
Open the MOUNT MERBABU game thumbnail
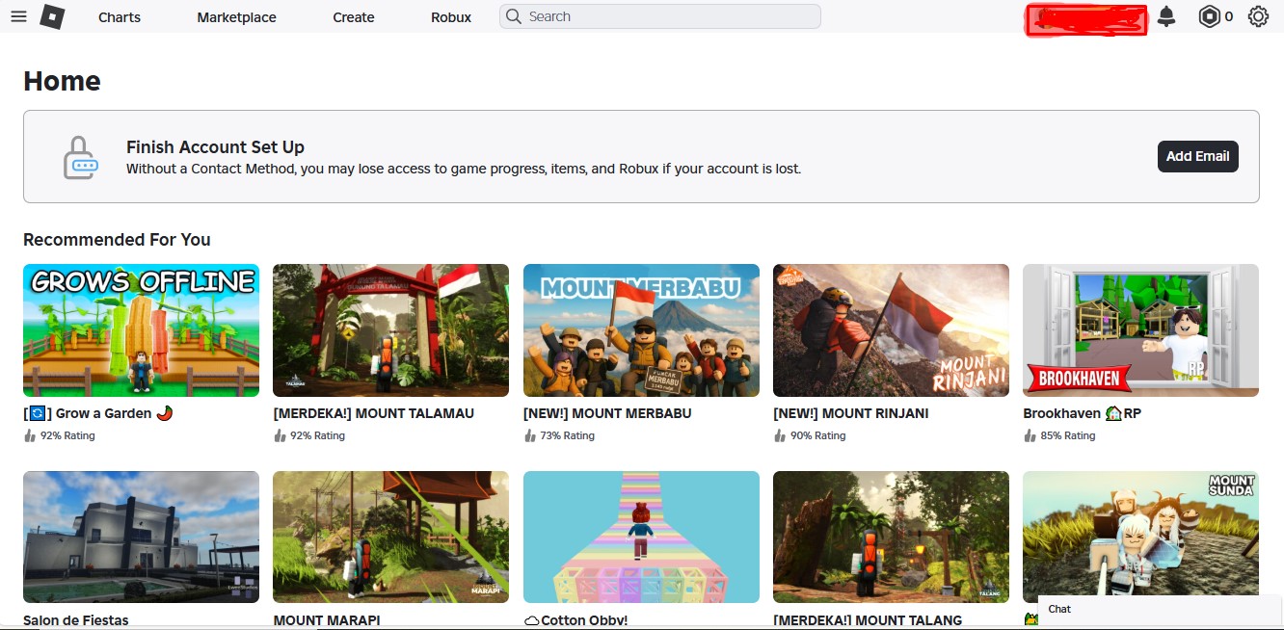pyautogui.click(x=641, y=330)
